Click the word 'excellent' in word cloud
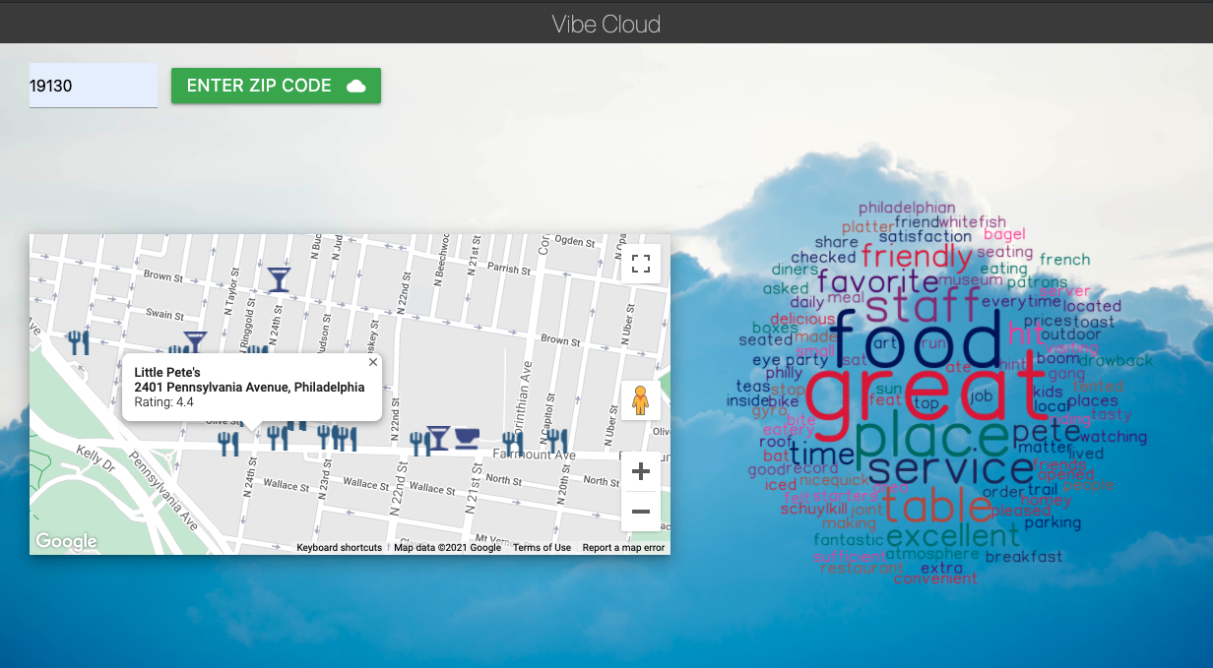Image resolution: width=1213 pixels, height=668 pixels. [952, 536]
